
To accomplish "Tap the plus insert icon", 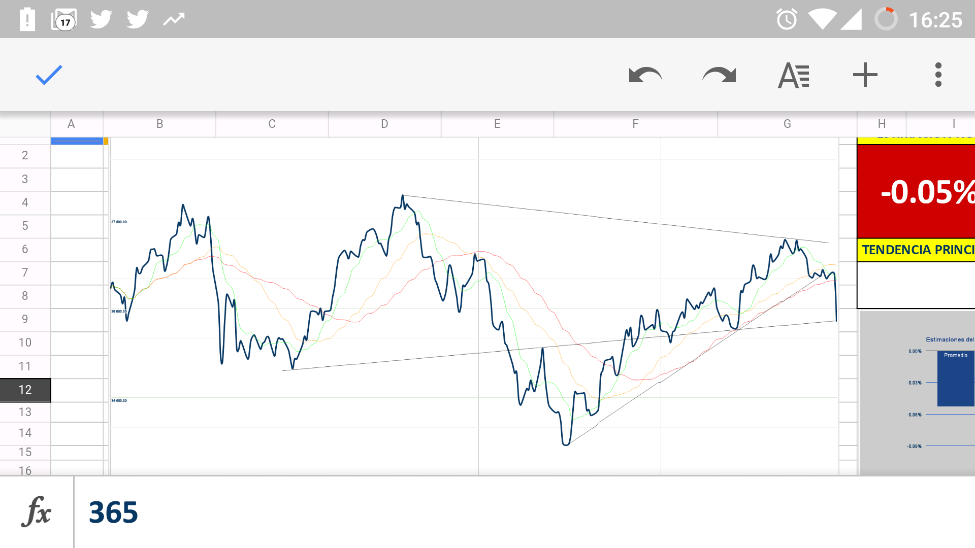I will (x=865, y=75).
